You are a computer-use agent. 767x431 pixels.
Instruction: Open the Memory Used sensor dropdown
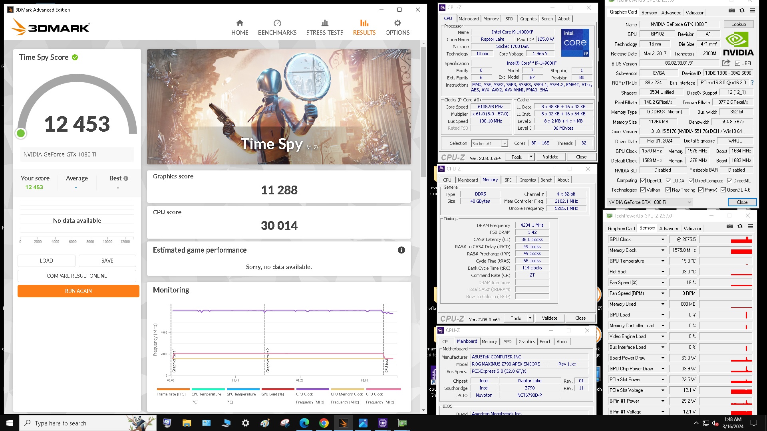tap(663, 304)
